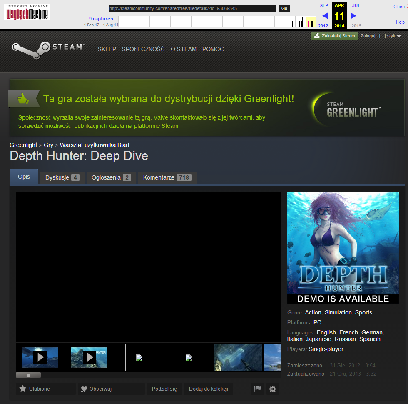Image resolution: width=408 pixels, height=404 pixels.
Task: Click the highlighted 2014 timeline marker
Action: point(311,22)
